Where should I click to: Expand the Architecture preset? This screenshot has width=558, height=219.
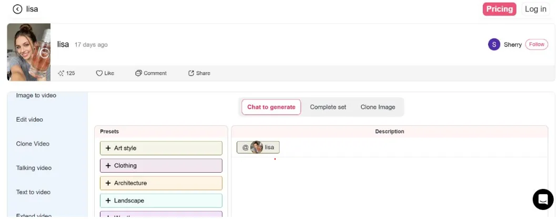click(x=161, y=183)
